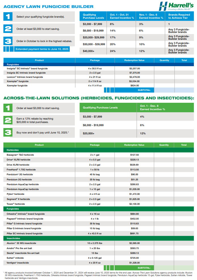Click the '$59.63' redemption value
The width and height of the screenshot is (197, 280).
pos(134,228)
